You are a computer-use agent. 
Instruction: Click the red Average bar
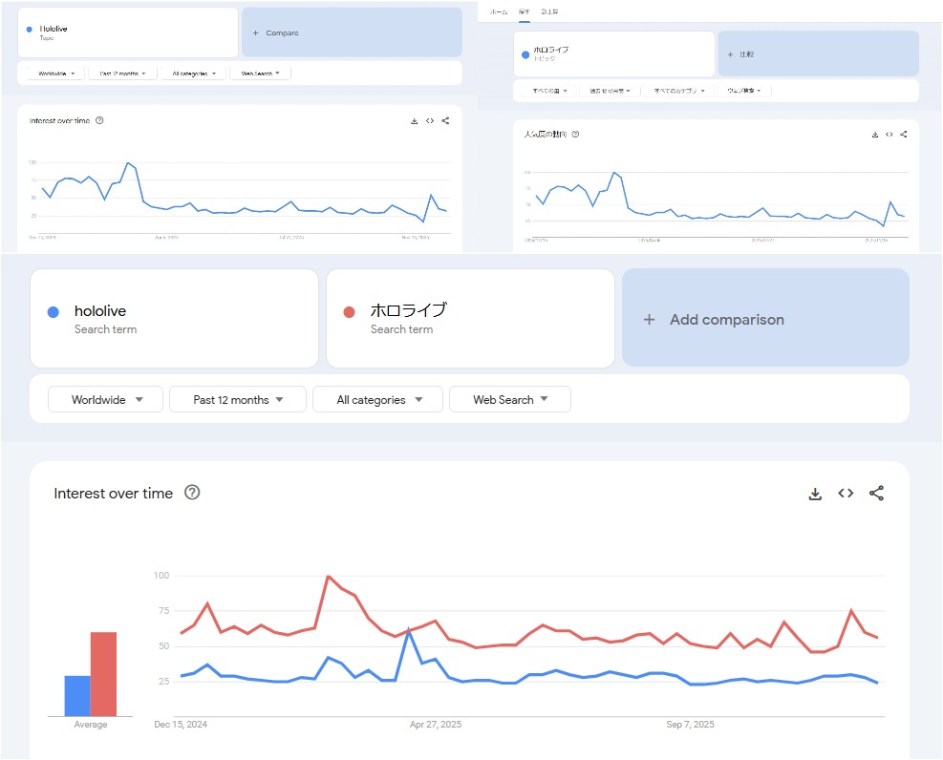pyautogui.click(x=103, y=674)
